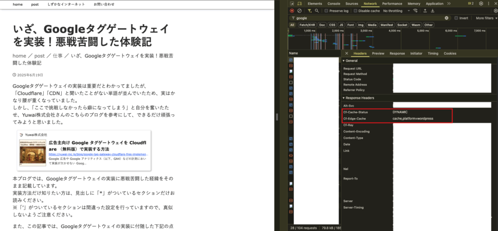The height and width of the screenshot is (231, 498).
Task: Open Network panel settings gear
Action: coord(496,11)
